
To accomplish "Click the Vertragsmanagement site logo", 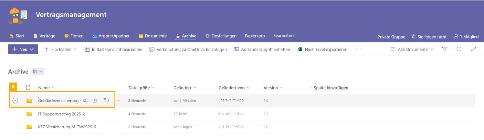I will (x=18, y=16).
